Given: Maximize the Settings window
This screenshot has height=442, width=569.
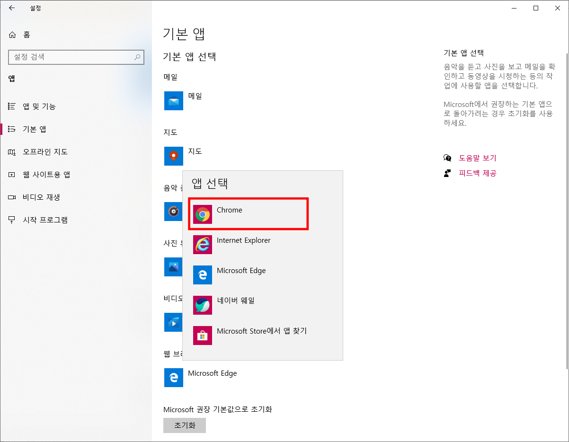Looking at the screenshot, I should pos(536,8).
